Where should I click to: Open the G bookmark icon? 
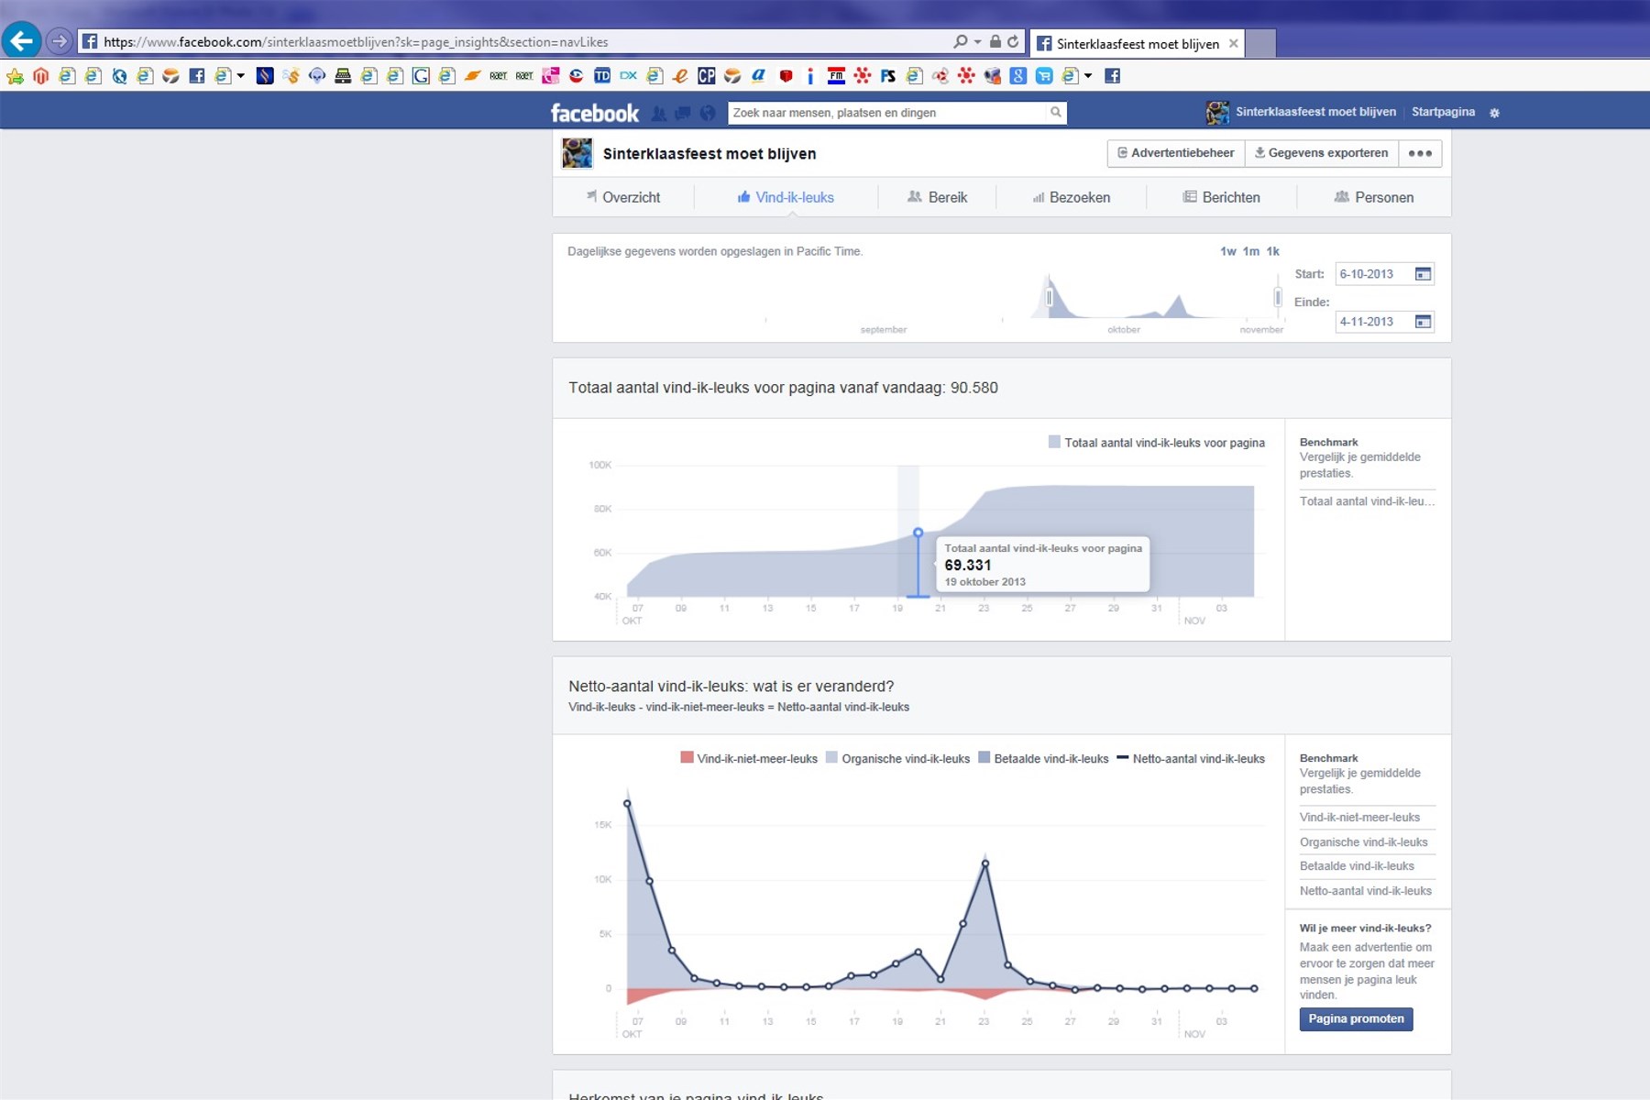pos(421,76)
